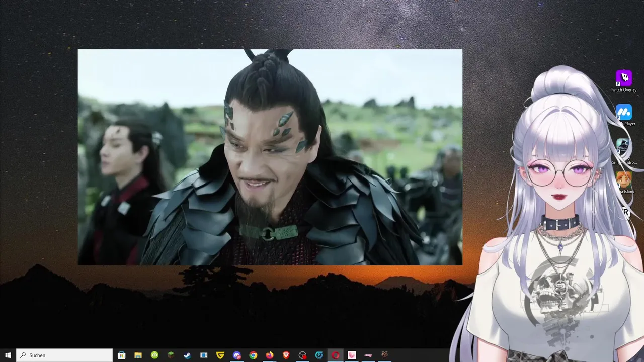Open Steam from the taskbar
Image resolution: width=644 pixels, height=362 pixels.
click(x=187, y=355)
